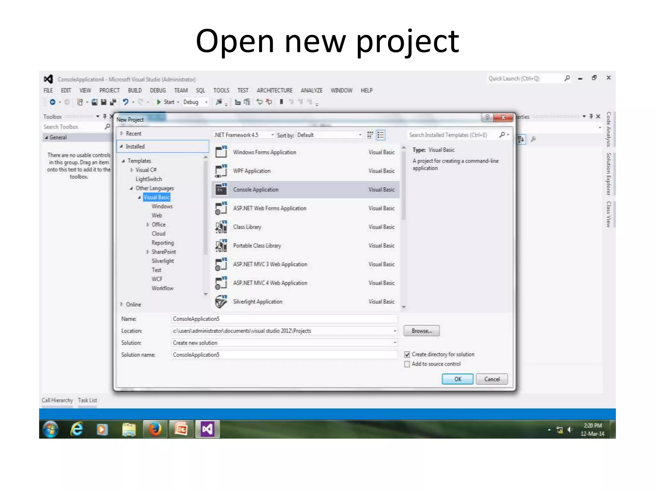
Task: Click the Name input field
Action: coord(284,319)
